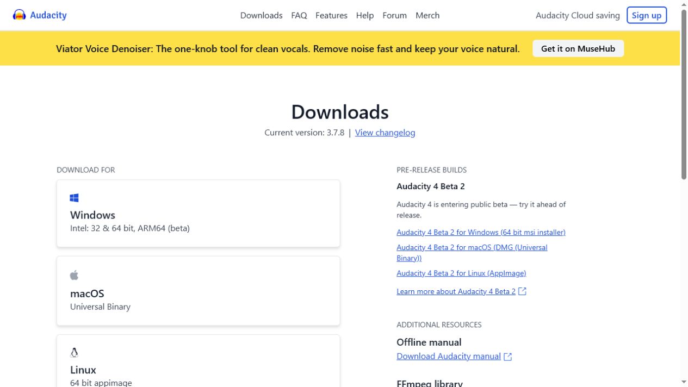This screenshot has width=688, height=387.
Task: Download Audacity 4 Beta 2 for macOS
Action: pos(472,253)
